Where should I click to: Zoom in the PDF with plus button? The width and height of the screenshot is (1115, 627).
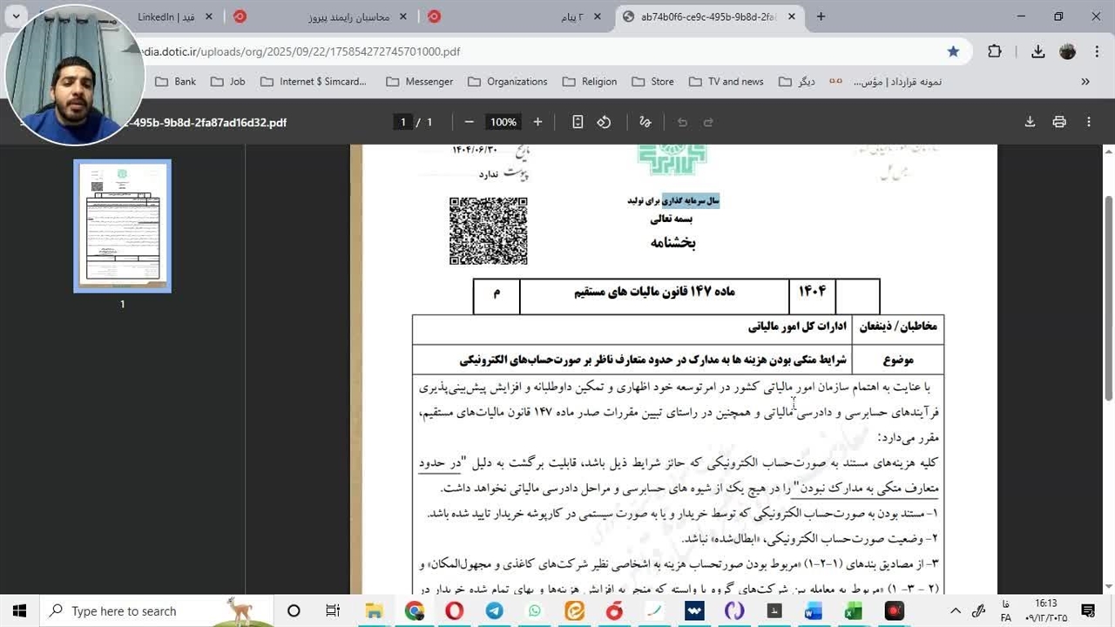(x=537, y=122)
